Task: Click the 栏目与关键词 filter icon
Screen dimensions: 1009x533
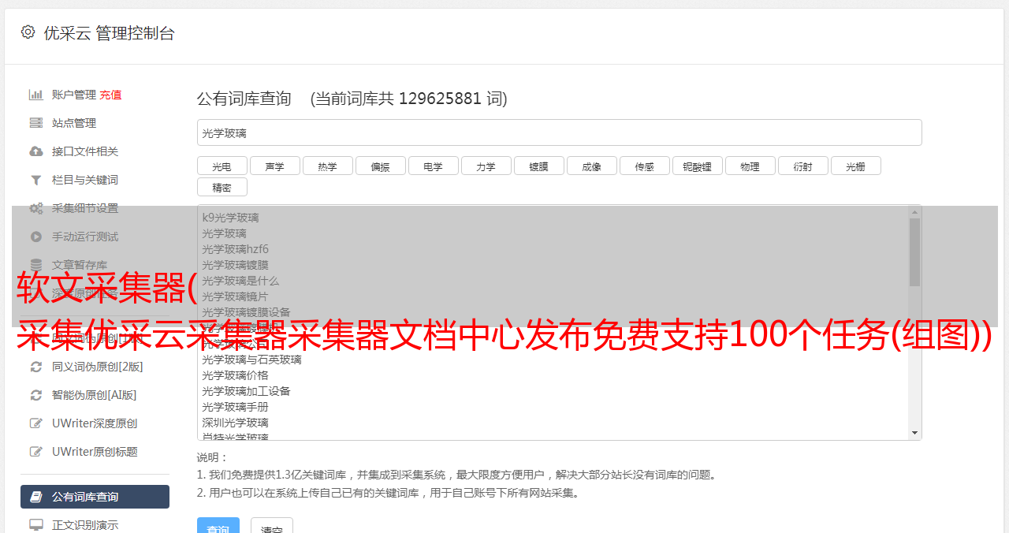Action: pos(36,180)
